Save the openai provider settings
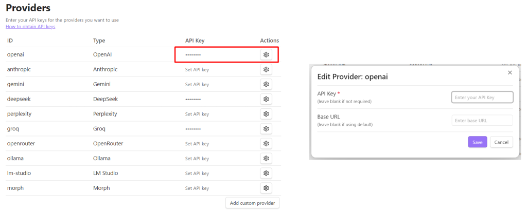527x213 pixels. tap(477, 142)
